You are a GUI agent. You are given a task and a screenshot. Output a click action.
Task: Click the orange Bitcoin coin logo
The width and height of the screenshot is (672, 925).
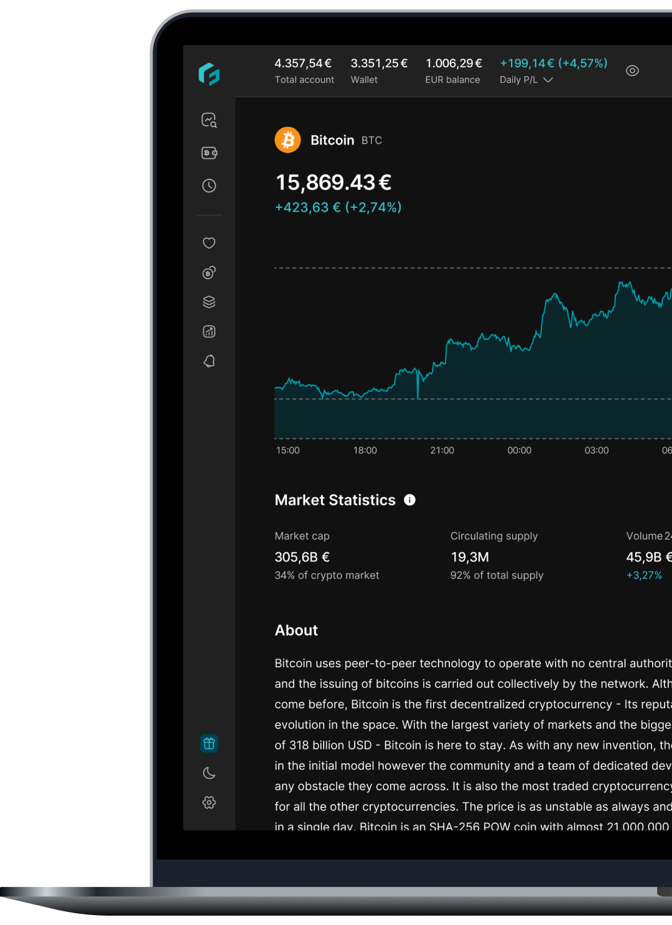[x=287, y=140]
